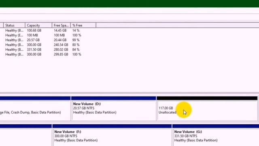Click the 84 % free value
The height and width of the screenshot is (146, 259).
(76, 49)
